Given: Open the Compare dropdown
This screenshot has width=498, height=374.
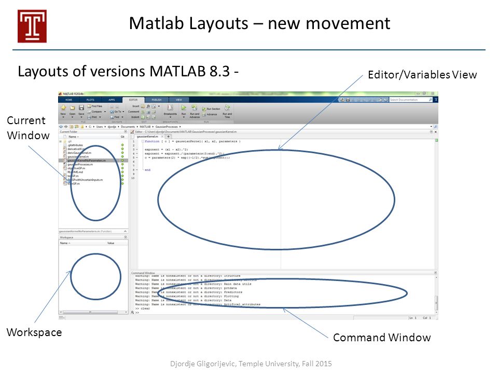Looking at the screenshot, I should 105,112.
